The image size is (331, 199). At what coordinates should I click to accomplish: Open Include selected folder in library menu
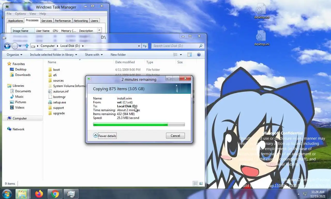point(54,55)
